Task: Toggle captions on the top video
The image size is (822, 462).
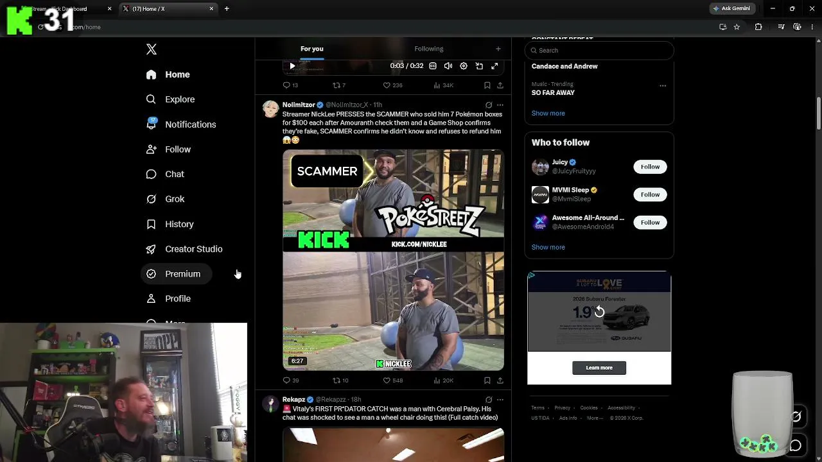Action: [433, 66]
